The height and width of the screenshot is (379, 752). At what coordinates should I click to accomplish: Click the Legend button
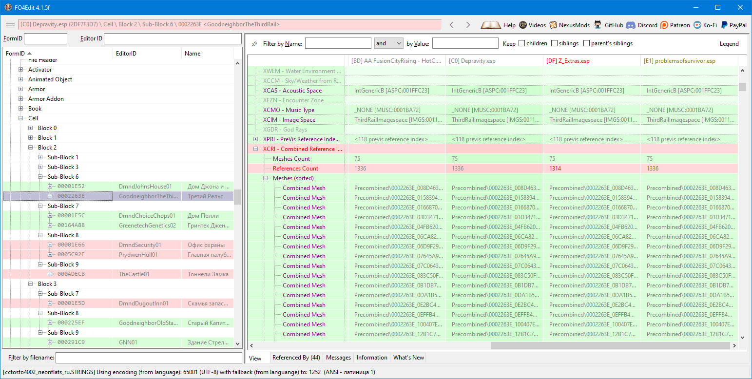(729, 43)
